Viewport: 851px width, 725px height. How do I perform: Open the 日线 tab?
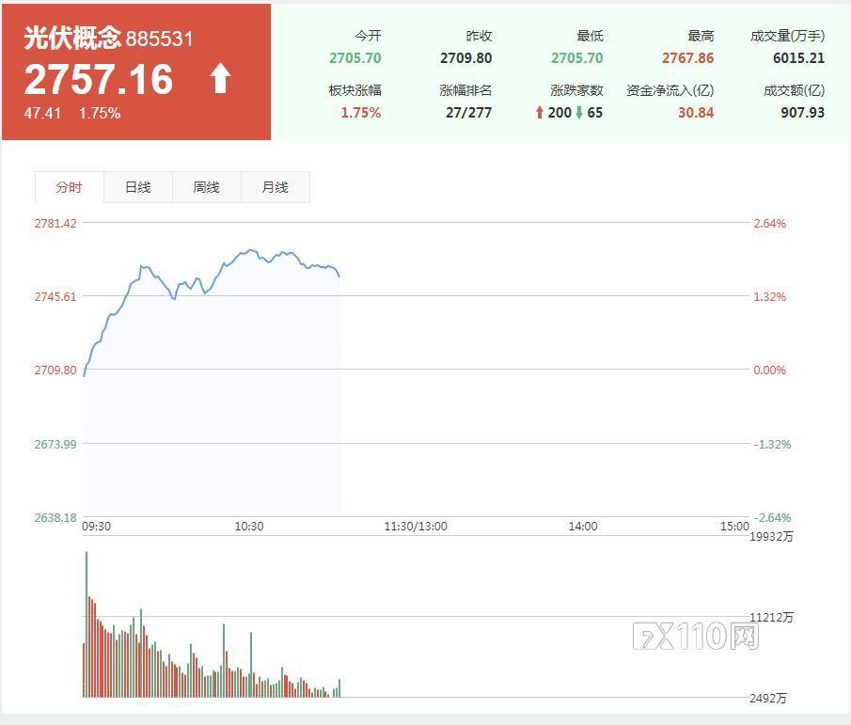point(137,187)
